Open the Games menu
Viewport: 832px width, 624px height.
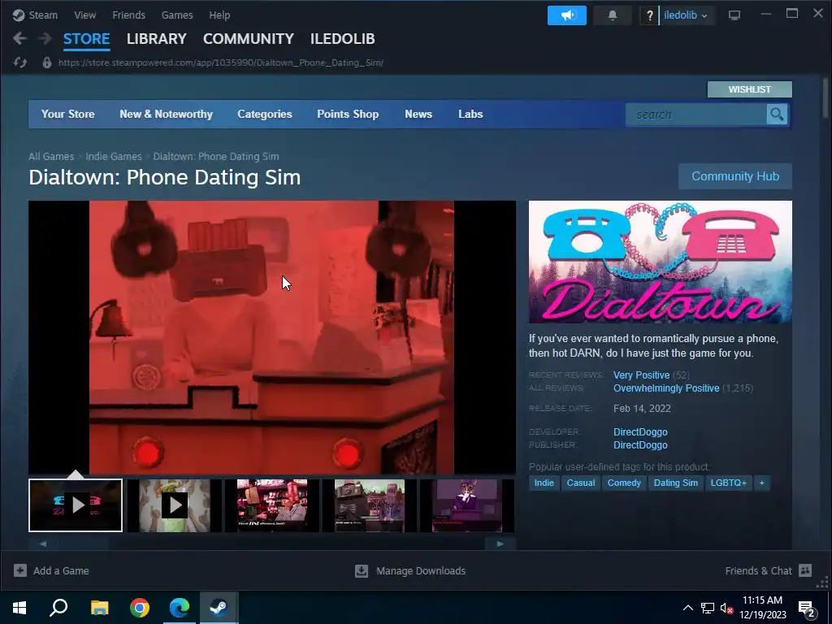point(177,15)
